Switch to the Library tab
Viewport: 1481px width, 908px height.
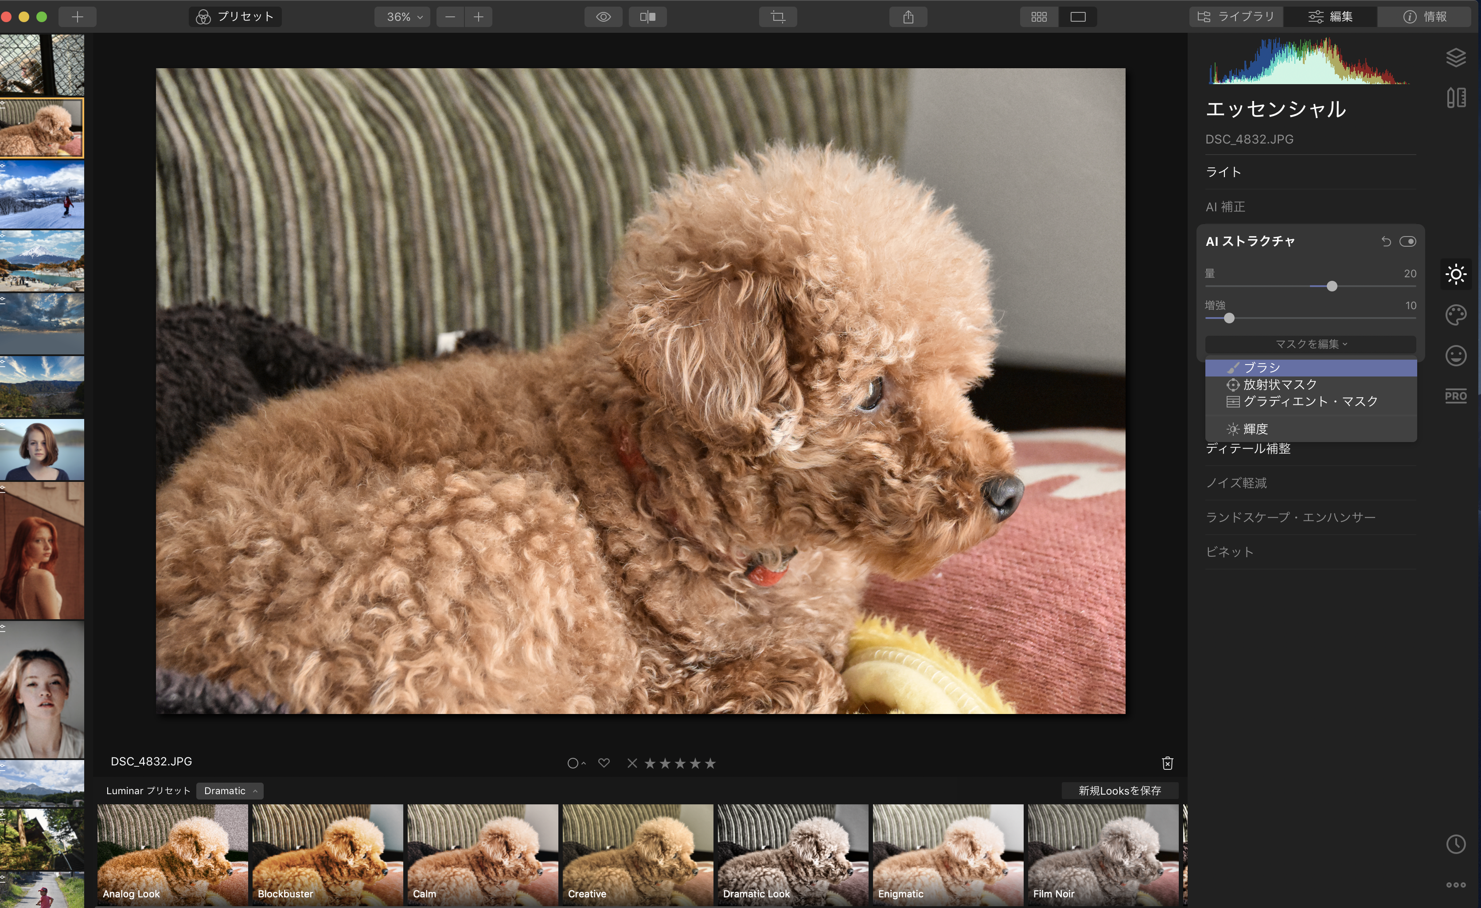coord(1236,17)
